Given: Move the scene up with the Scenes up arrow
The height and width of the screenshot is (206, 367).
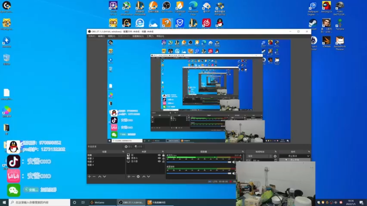Looking at the screenshot, I should pyautogui.click(x=100, y=177).
